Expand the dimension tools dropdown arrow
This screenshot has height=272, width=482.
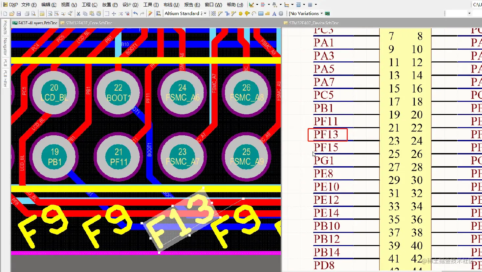pos(292,5)
